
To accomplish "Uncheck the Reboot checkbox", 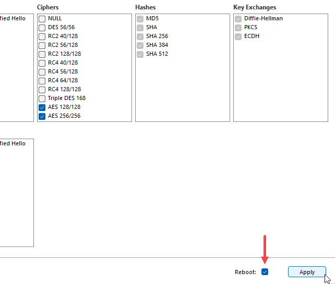I will [265, 272].
